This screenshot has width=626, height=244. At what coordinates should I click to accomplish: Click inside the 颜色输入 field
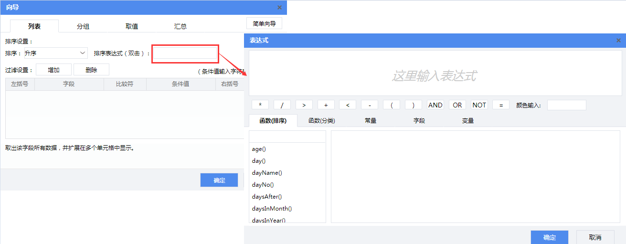[566, 105]
